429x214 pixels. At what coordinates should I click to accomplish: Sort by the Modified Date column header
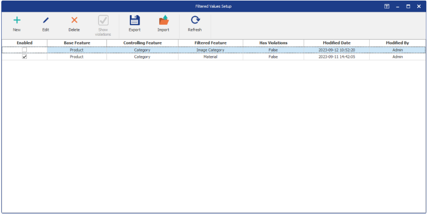337,43
